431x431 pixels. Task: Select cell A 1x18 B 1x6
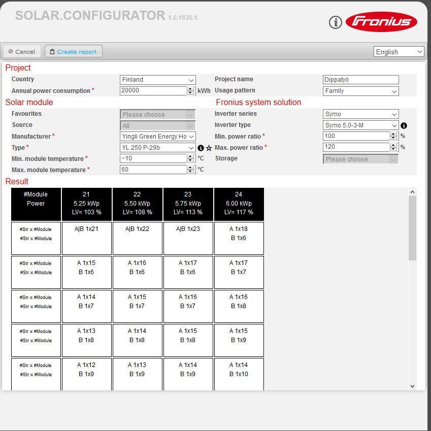[x=239, y=238]
